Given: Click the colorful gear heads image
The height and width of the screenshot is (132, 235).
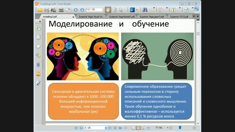Looking at the screenshot, I should pyautogui.click(x=83, y=56).
